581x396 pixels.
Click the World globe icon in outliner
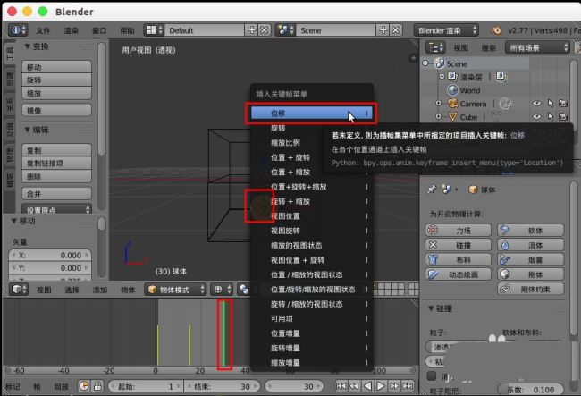click(x=453, y=90)
